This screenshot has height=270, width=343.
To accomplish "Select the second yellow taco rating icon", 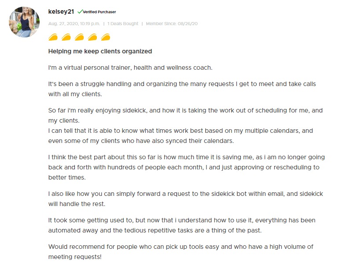I will (66, 37).
